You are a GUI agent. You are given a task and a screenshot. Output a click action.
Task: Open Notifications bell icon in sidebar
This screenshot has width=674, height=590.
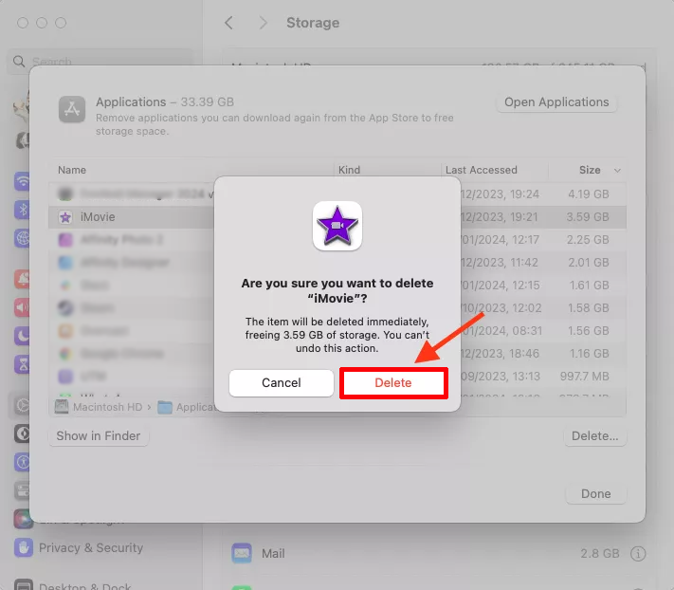click(23, 279)
